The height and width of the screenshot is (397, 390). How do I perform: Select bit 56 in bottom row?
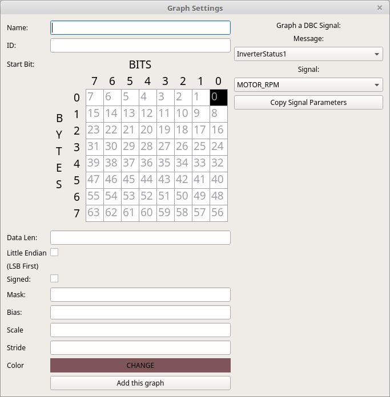point(219,213)
